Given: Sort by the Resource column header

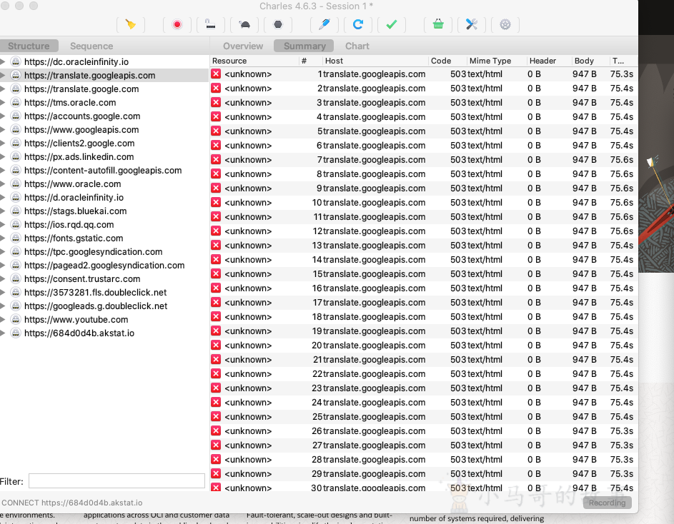Looking at the screenshot, I should click(254, 61).
